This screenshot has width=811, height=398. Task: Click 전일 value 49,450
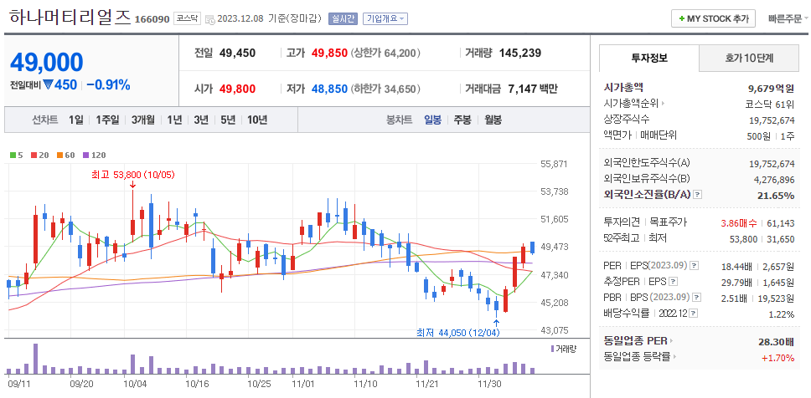coord(237,53)
